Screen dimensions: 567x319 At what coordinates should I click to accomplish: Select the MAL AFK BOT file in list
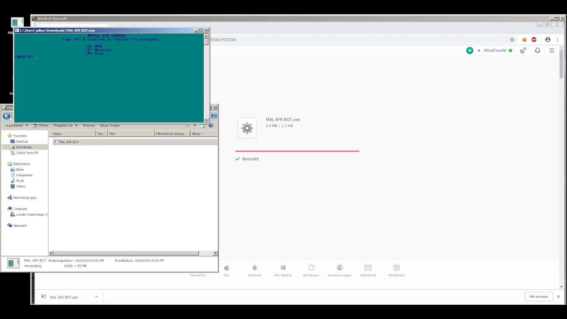[x=135, y=142]
